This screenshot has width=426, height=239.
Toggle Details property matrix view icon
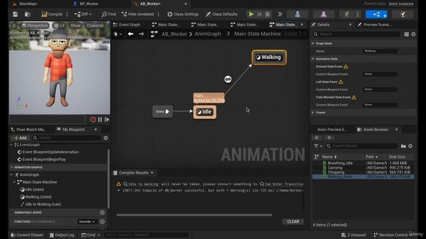tap(407, 34)
